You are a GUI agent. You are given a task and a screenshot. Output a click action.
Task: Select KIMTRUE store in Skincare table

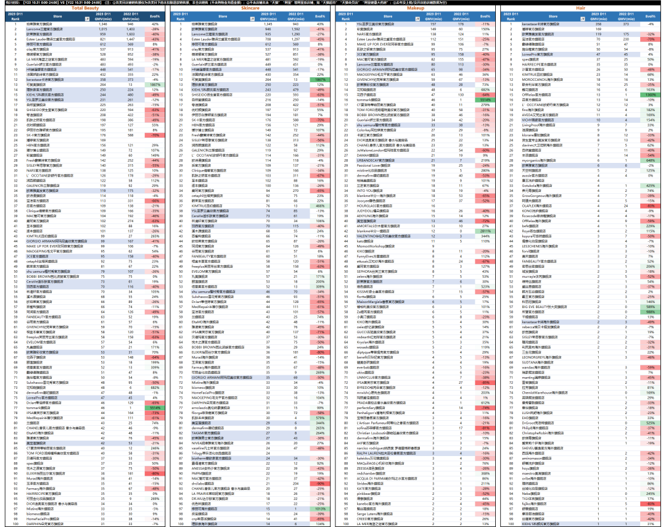207,205
